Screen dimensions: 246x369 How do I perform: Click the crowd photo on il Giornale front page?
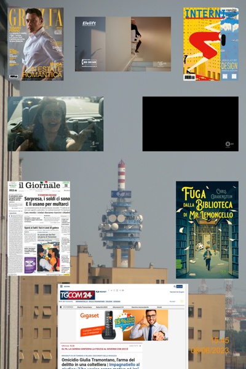[49, 256]
